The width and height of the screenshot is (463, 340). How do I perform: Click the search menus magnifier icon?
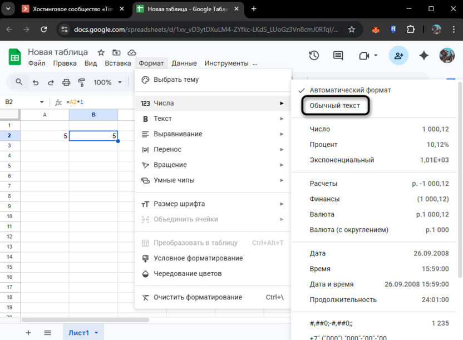point(19,82)
